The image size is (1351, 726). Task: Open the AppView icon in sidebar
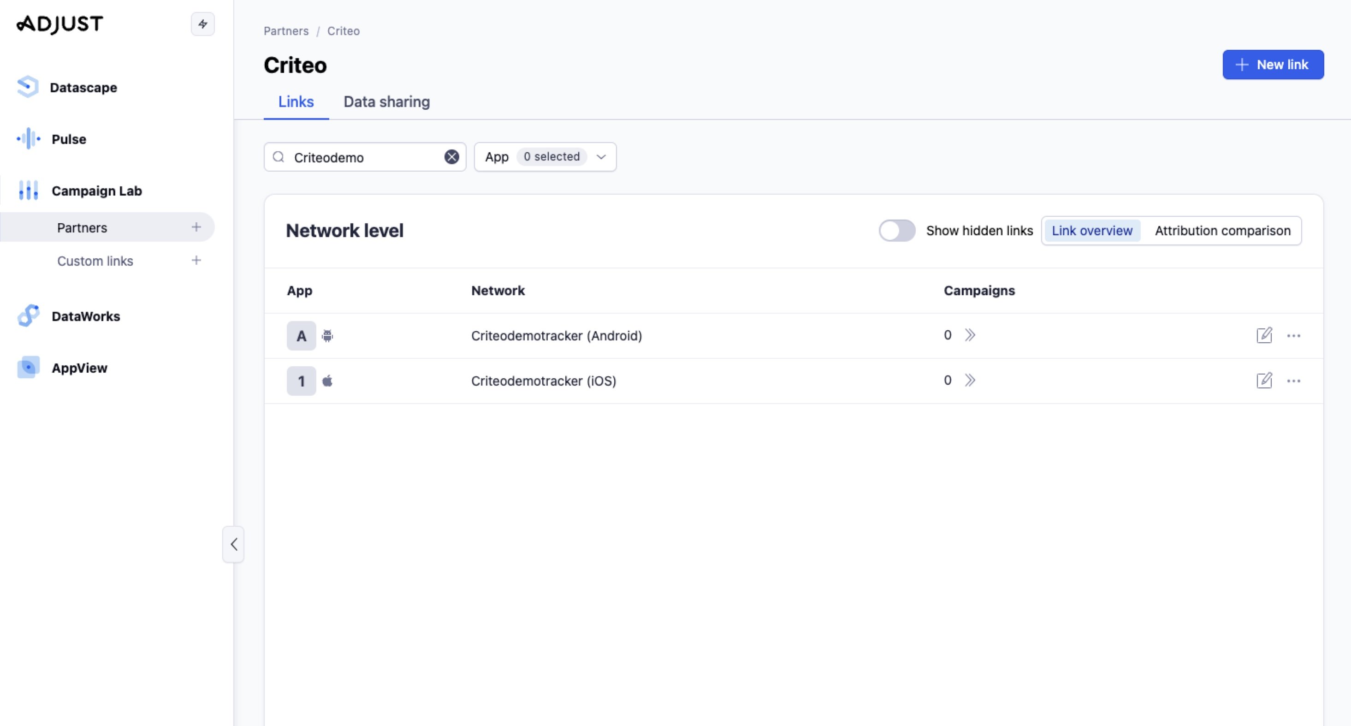click(x=28, y=368)
